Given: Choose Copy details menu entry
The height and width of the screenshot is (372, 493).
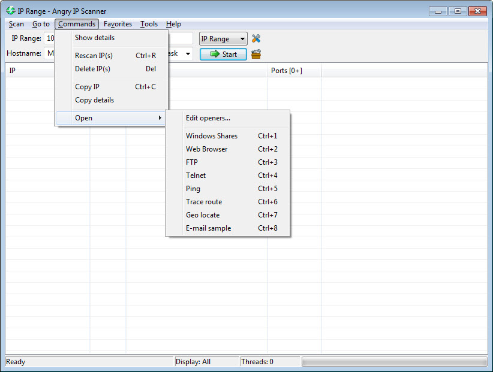Looking at the screenshot, I should (x=111, y=100).
